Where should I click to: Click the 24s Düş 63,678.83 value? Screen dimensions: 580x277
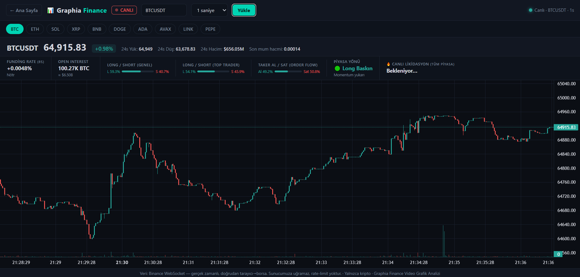186,49
